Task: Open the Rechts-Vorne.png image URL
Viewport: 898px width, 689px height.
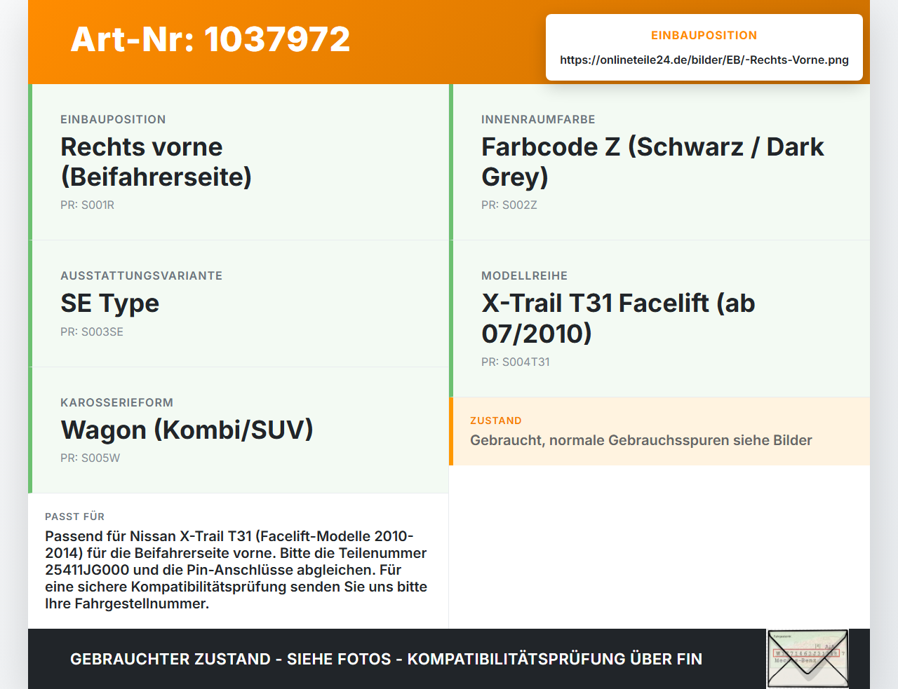Action: pos(704,60)
